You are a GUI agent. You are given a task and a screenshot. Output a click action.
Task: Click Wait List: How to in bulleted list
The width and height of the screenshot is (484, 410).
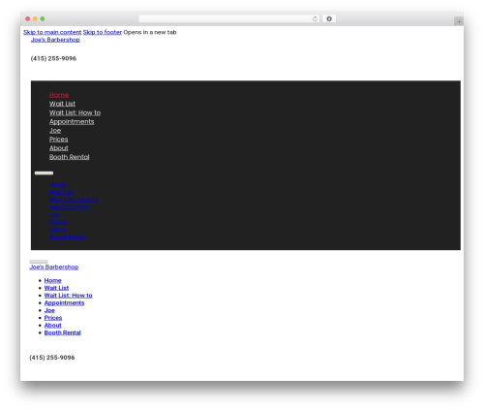click(x=68, y=296)
